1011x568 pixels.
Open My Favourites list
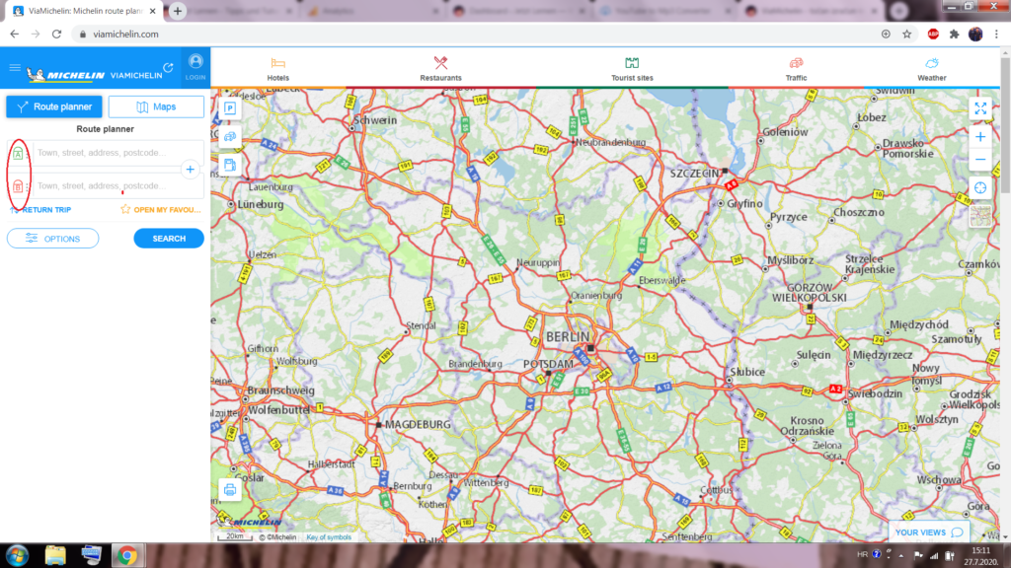point(161,210)
